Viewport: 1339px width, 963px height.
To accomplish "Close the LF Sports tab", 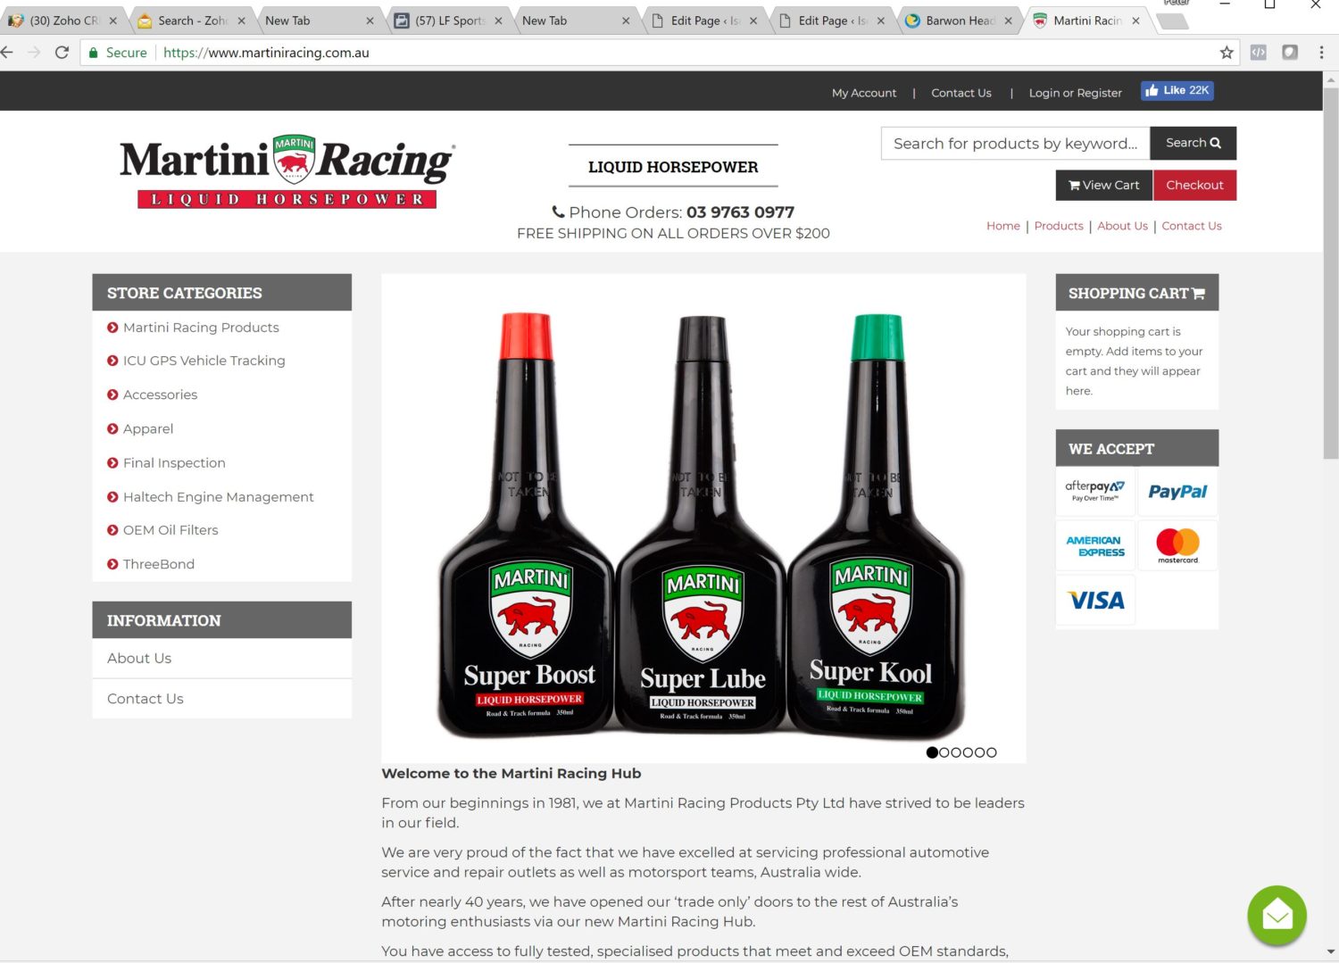I will tap(498, 21).
